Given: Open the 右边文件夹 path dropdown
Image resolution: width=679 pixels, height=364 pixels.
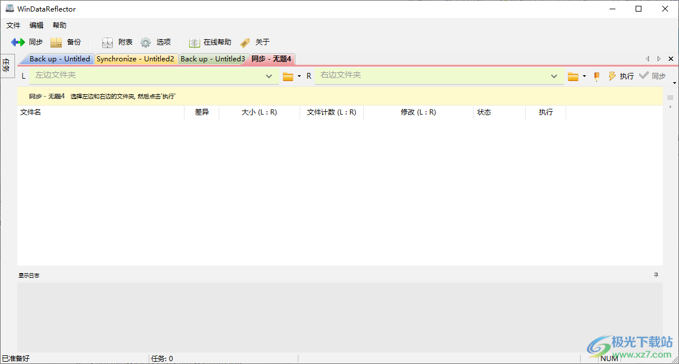Looking at the screenshot, I should [x=553, y=76].
